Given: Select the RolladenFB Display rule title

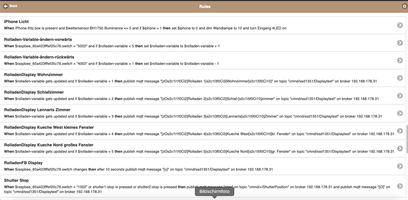Looking at the screenshot, I should [23, 163].
